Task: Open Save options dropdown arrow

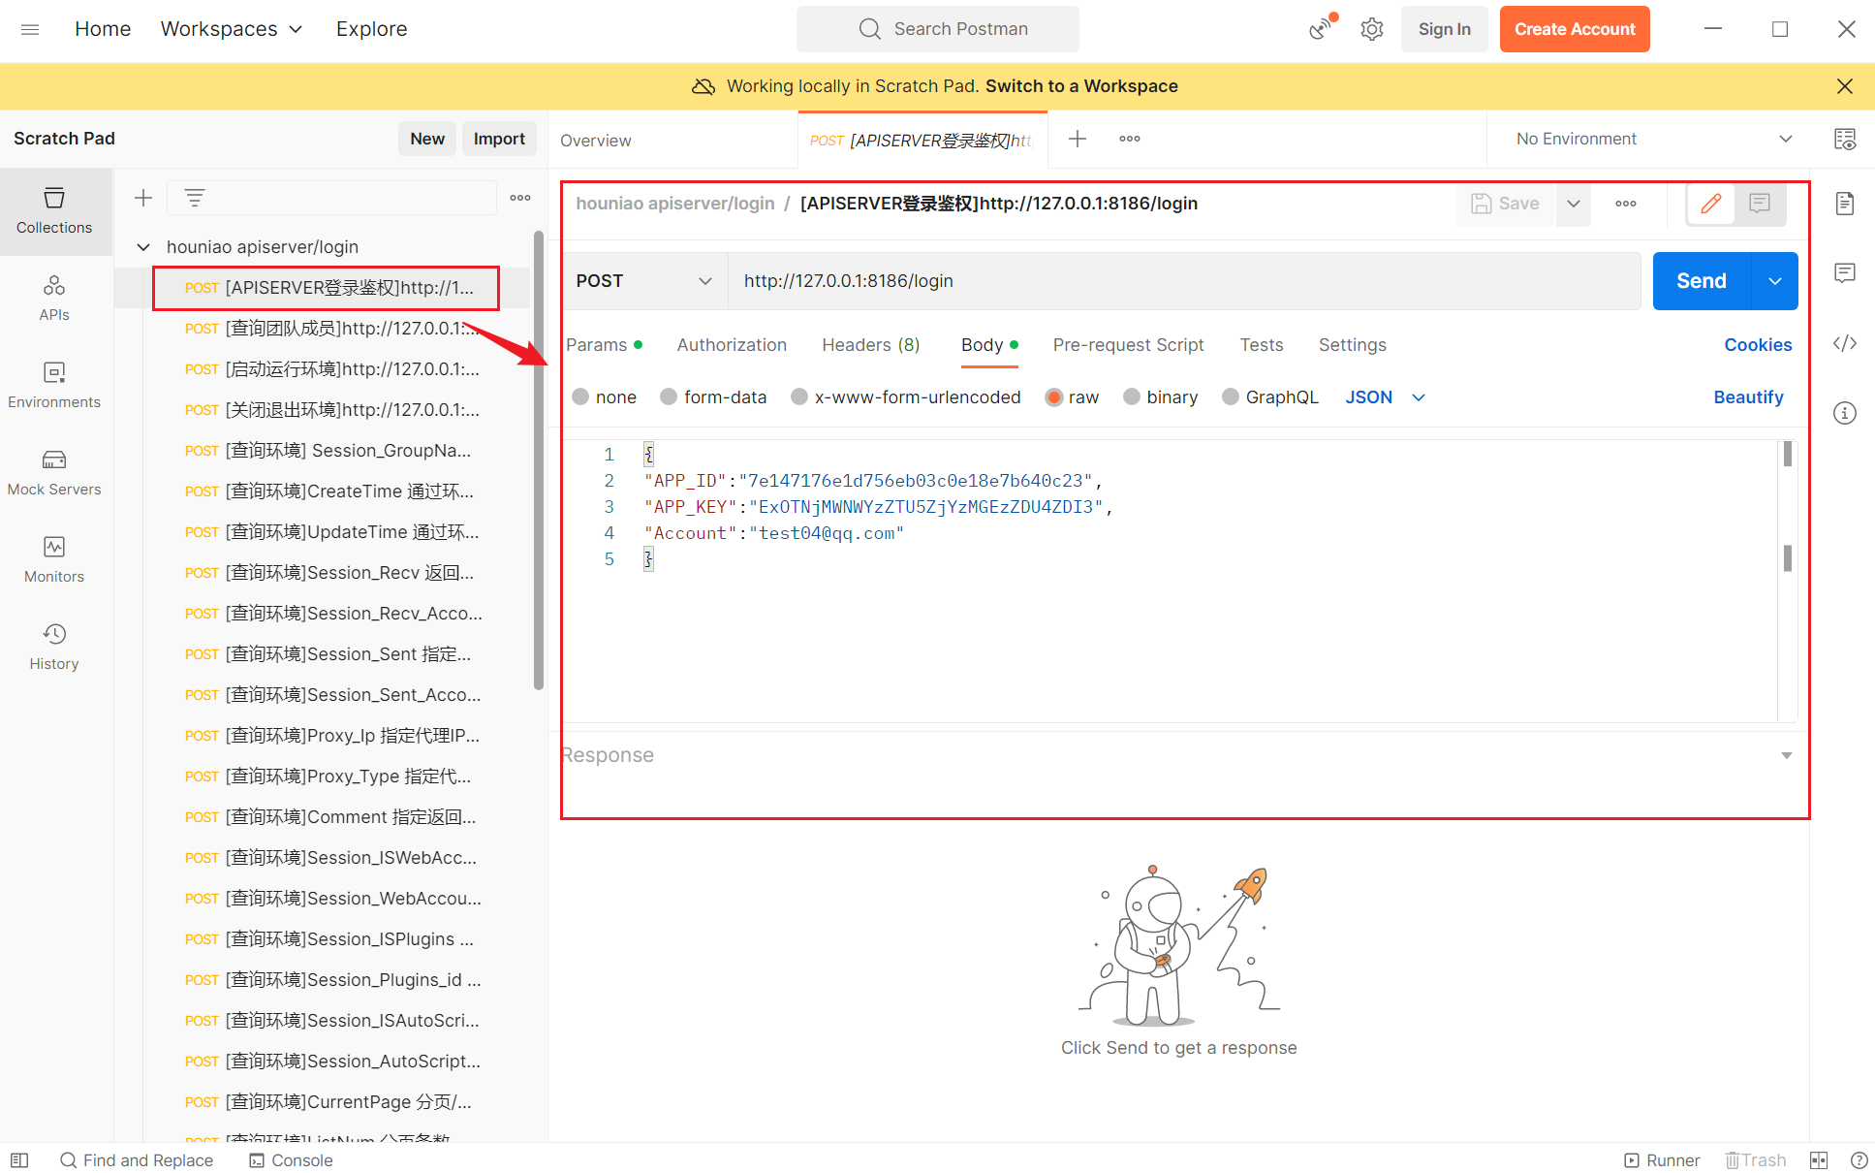Action: coord(1573,204)
